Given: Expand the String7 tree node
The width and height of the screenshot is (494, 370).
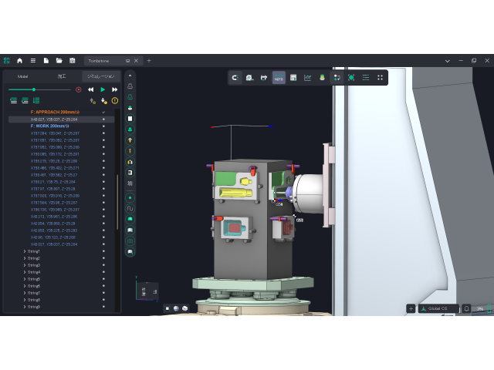Looking at the screenshot, I should coord(25,293).
